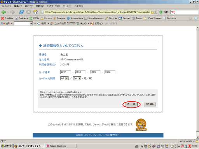Image resolution: width=199 pixels, height=149 pixels.
Task: Open Web Developer Disable menu
Action: click(x=7, y=18)
